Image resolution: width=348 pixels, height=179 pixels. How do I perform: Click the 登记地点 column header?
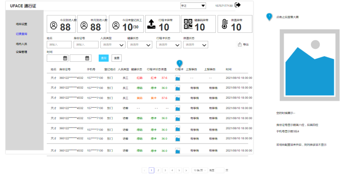pos(110,69)
